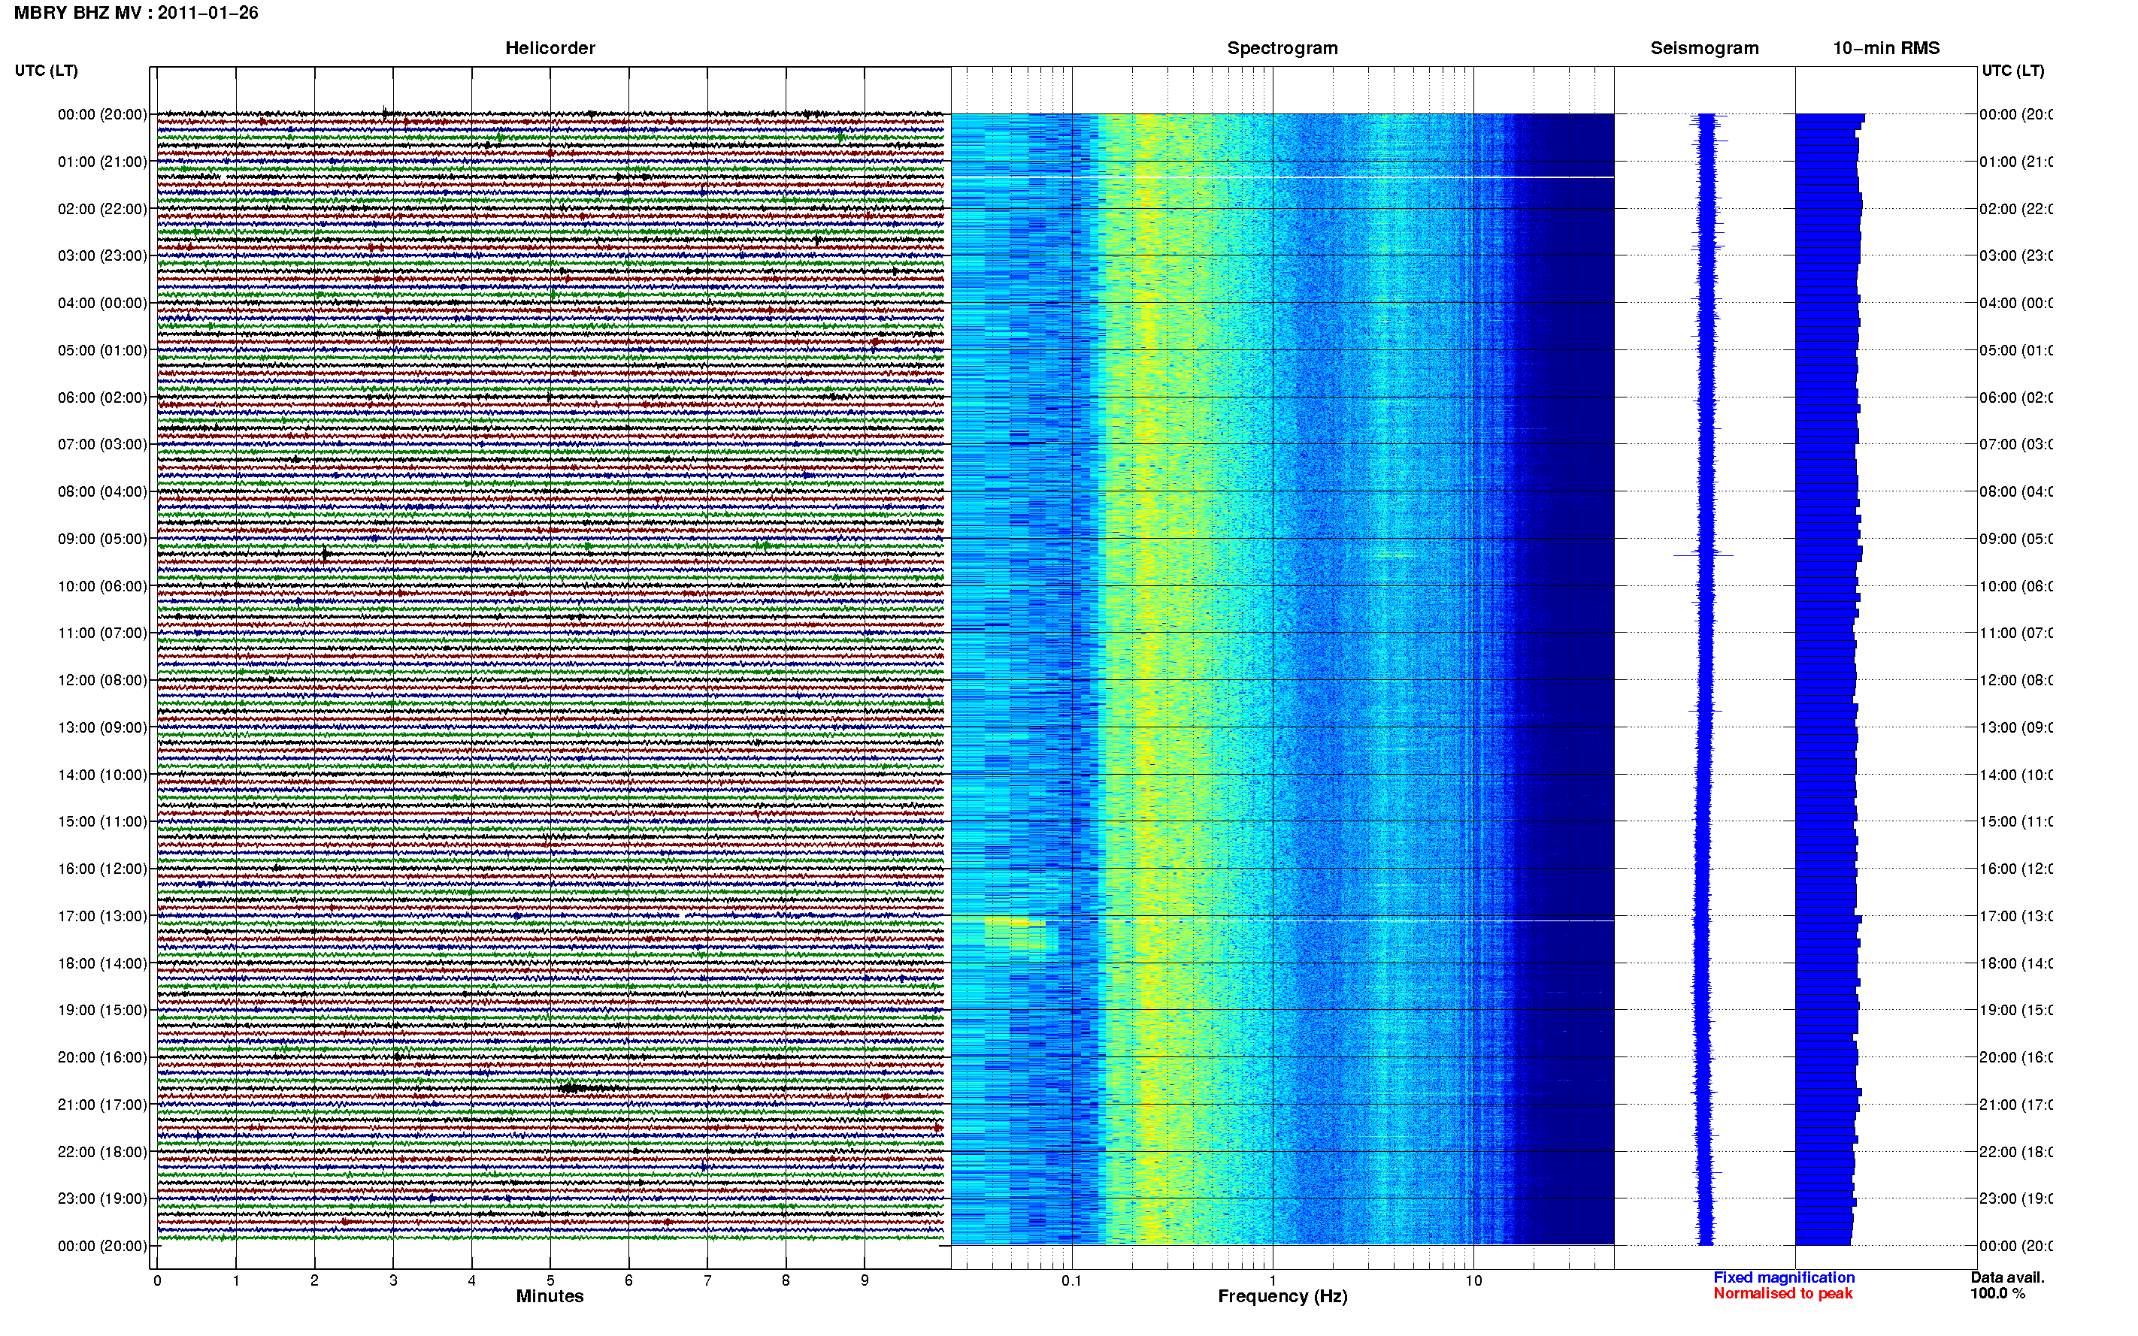Select the left 07:00 (03:00) time label

[x=102, y=443]
